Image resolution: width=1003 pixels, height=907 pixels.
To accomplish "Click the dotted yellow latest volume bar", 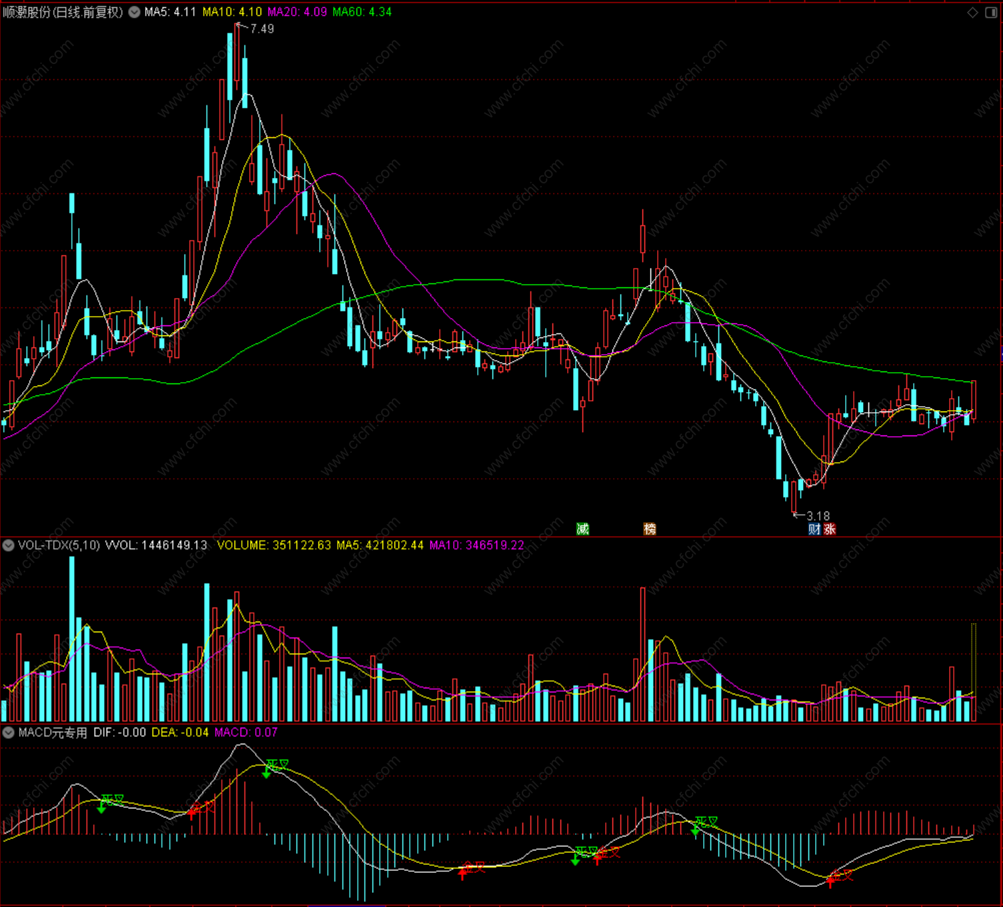I will tap(974, 672).
